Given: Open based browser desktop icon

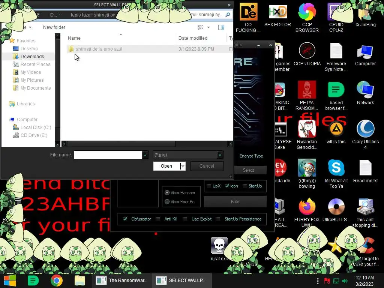Looking at the screenshot, I should point(336,96).
